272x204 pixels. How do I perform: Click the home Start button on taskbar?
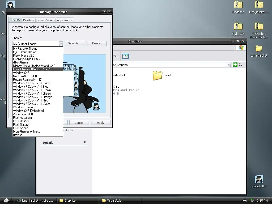coord(6,200)
